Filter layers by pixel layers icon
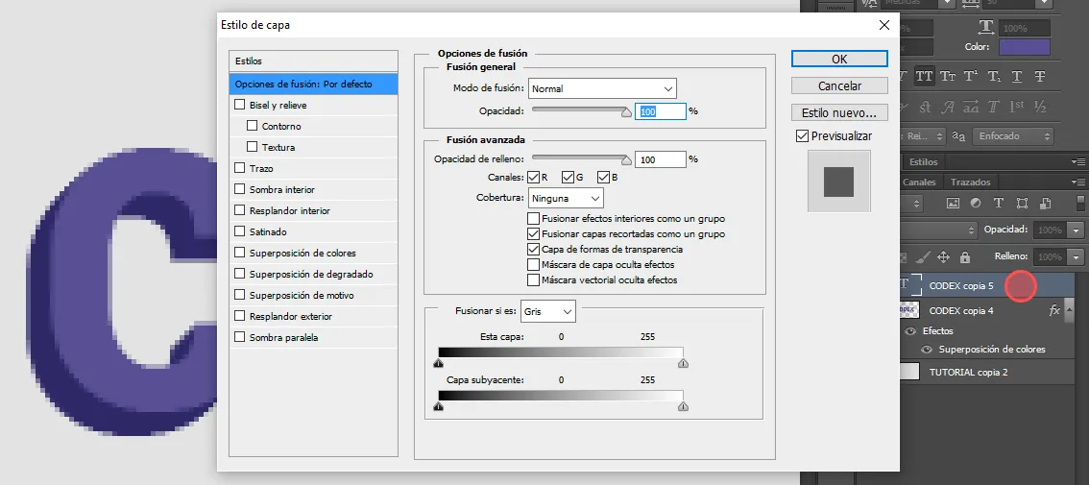Screen dimensions: 1089x485 (953, 204)
